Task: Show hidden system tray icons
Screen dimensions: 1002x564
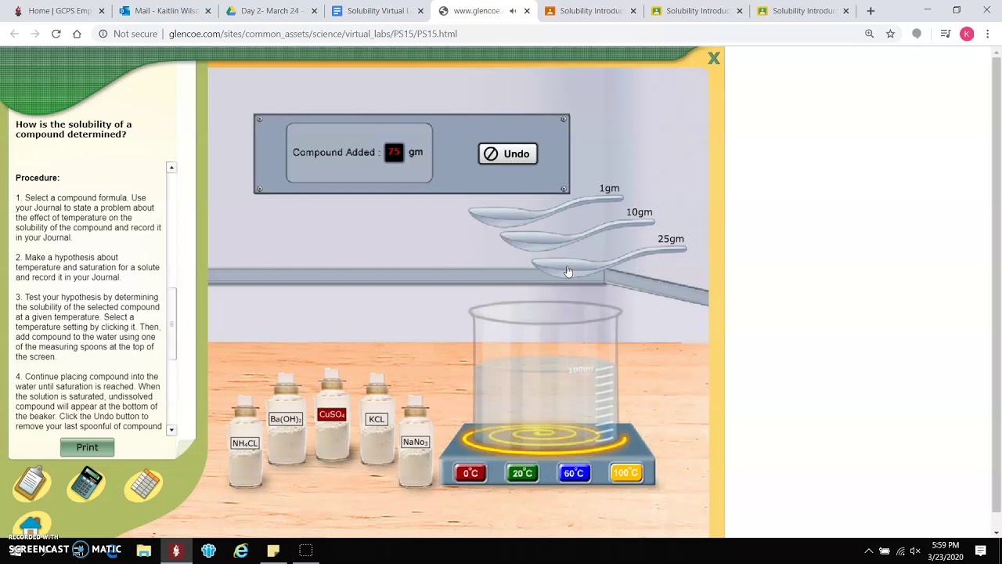Action: pos(868,551)
